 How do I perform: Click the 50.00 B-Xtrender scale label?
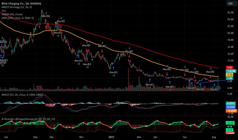230,117
